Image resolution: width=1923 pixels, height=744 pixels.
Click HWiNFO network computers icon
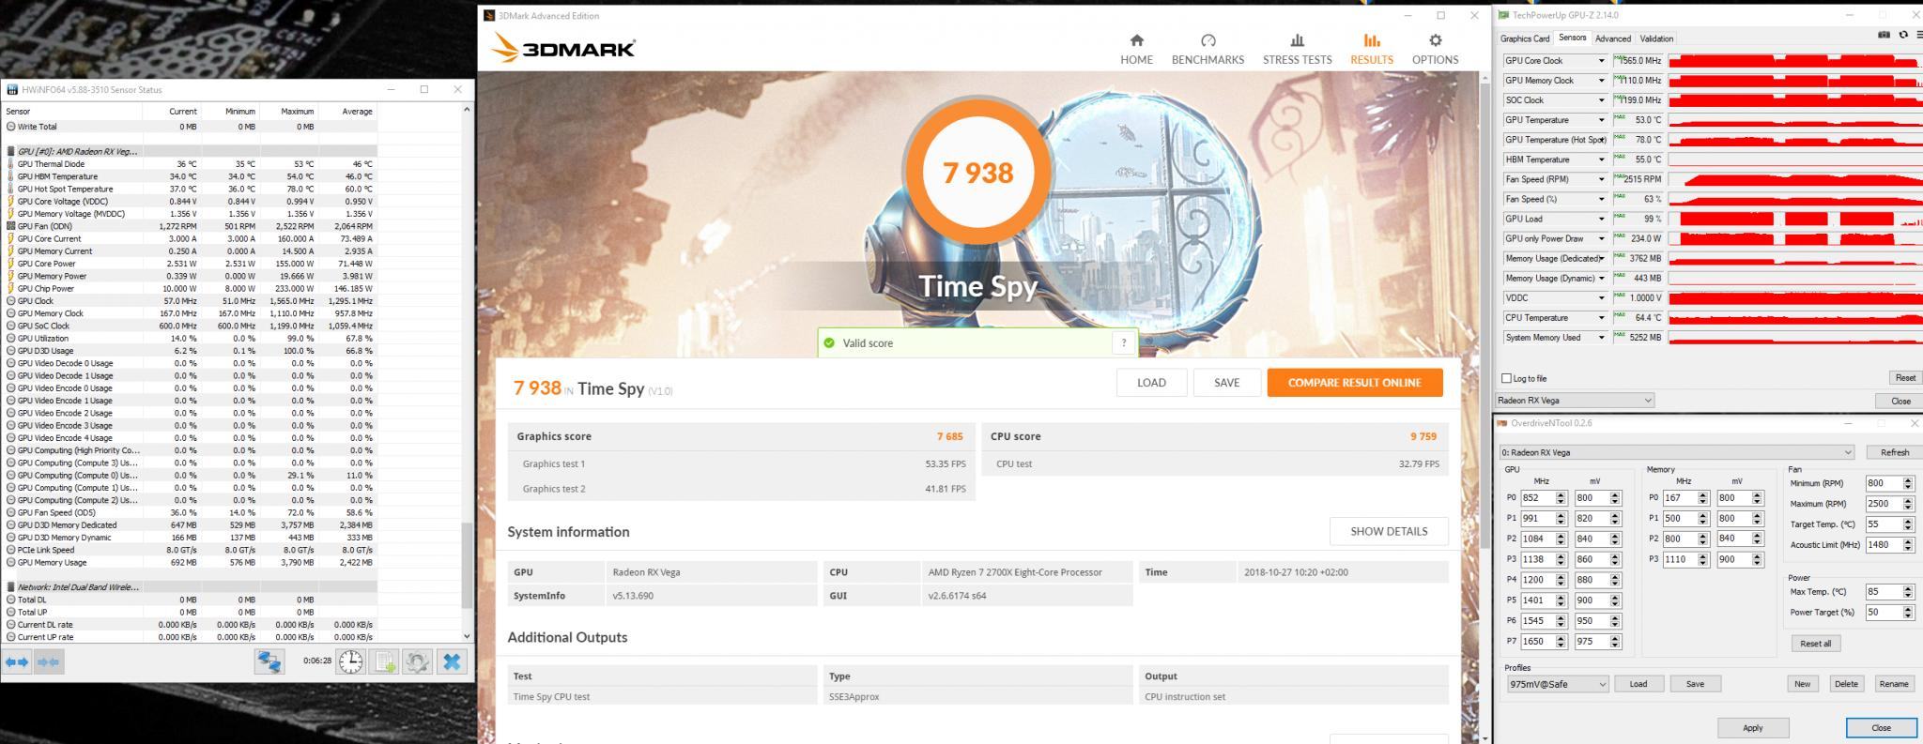click(269, 661)
